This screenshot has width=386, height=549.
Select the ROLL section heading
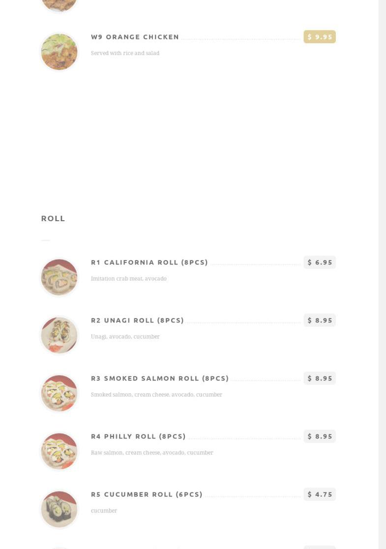pyautogui.click(x=53, y=218)
